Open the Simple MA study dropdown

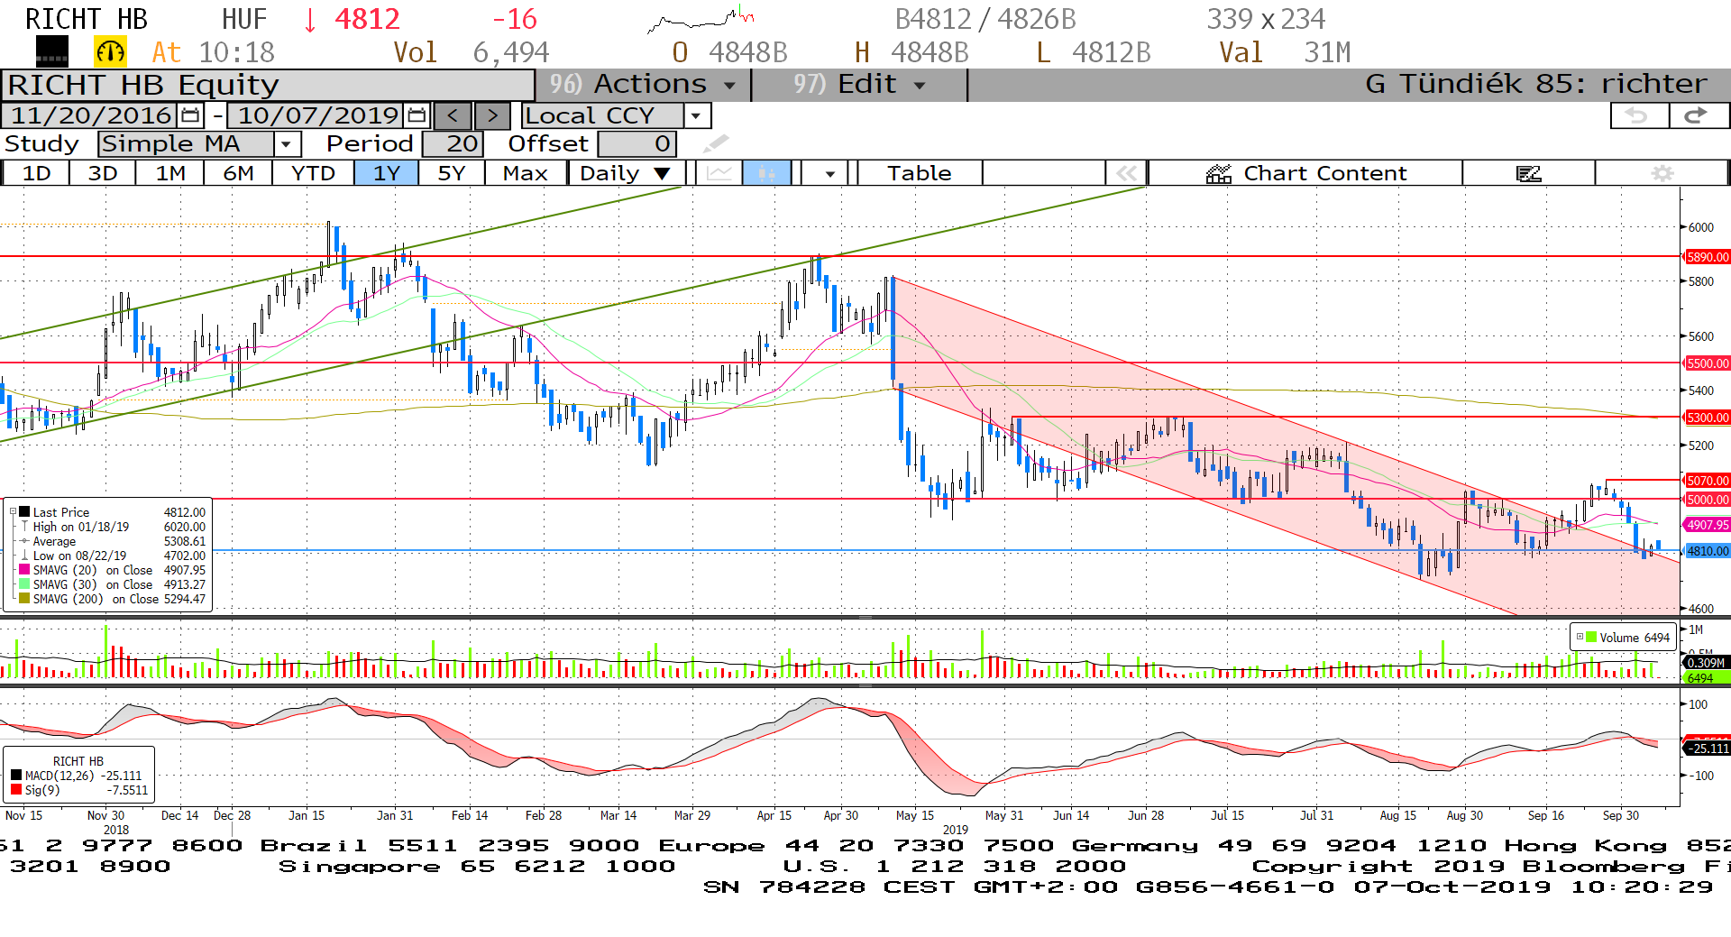click(287, 143)
